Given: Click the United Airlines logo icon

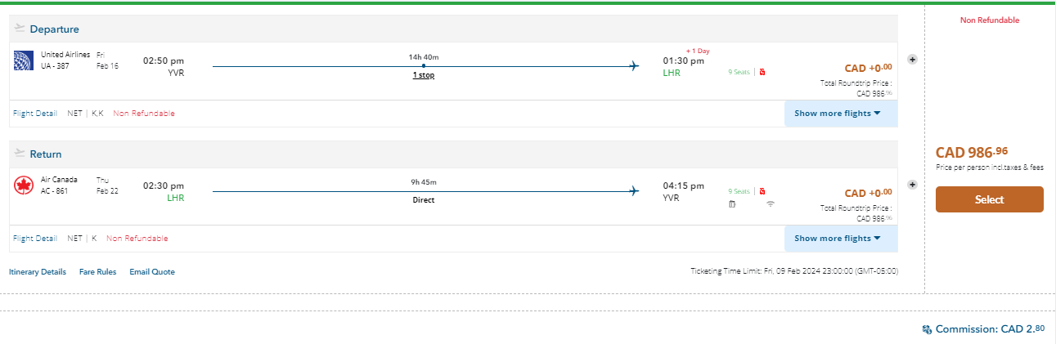Looking at the screenshot, I should [x=23, y=60].
